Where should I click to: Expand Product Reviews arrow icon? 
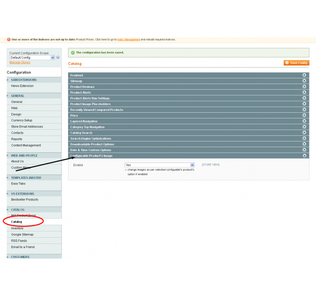click(304, 87)
